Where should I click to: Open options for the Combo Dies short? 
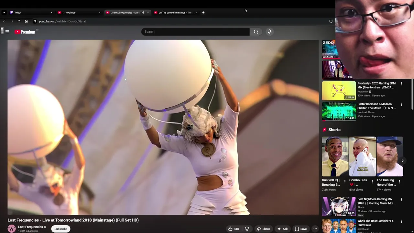point(372,182)
